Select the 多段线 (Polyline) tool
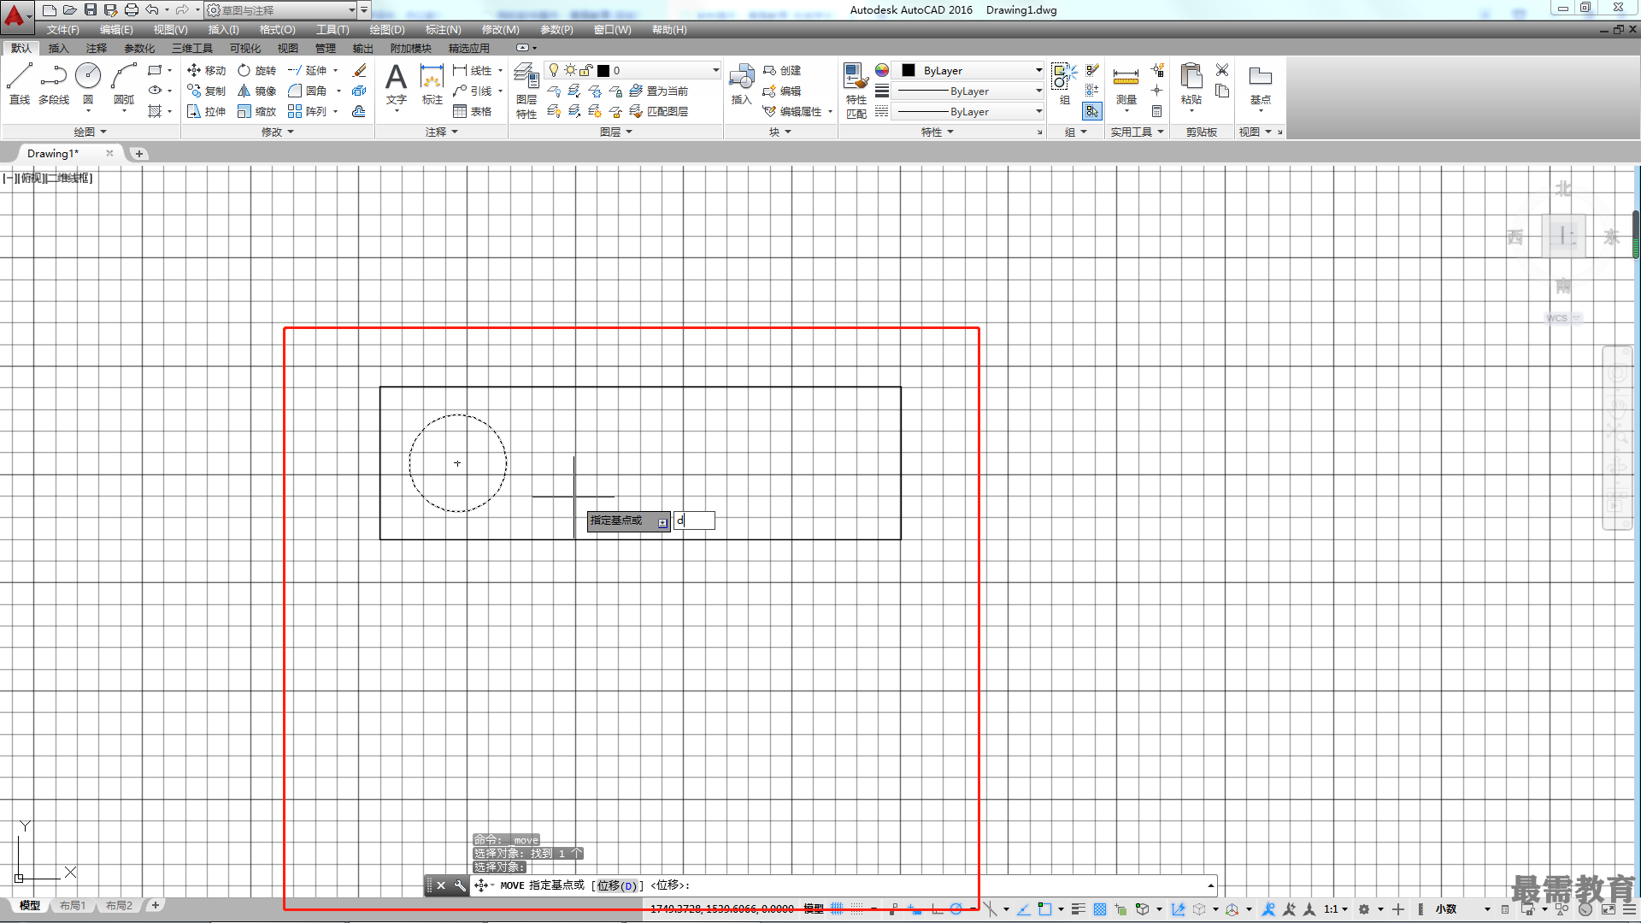Viewport: 1641px width, 923px height. click(54, 84)
